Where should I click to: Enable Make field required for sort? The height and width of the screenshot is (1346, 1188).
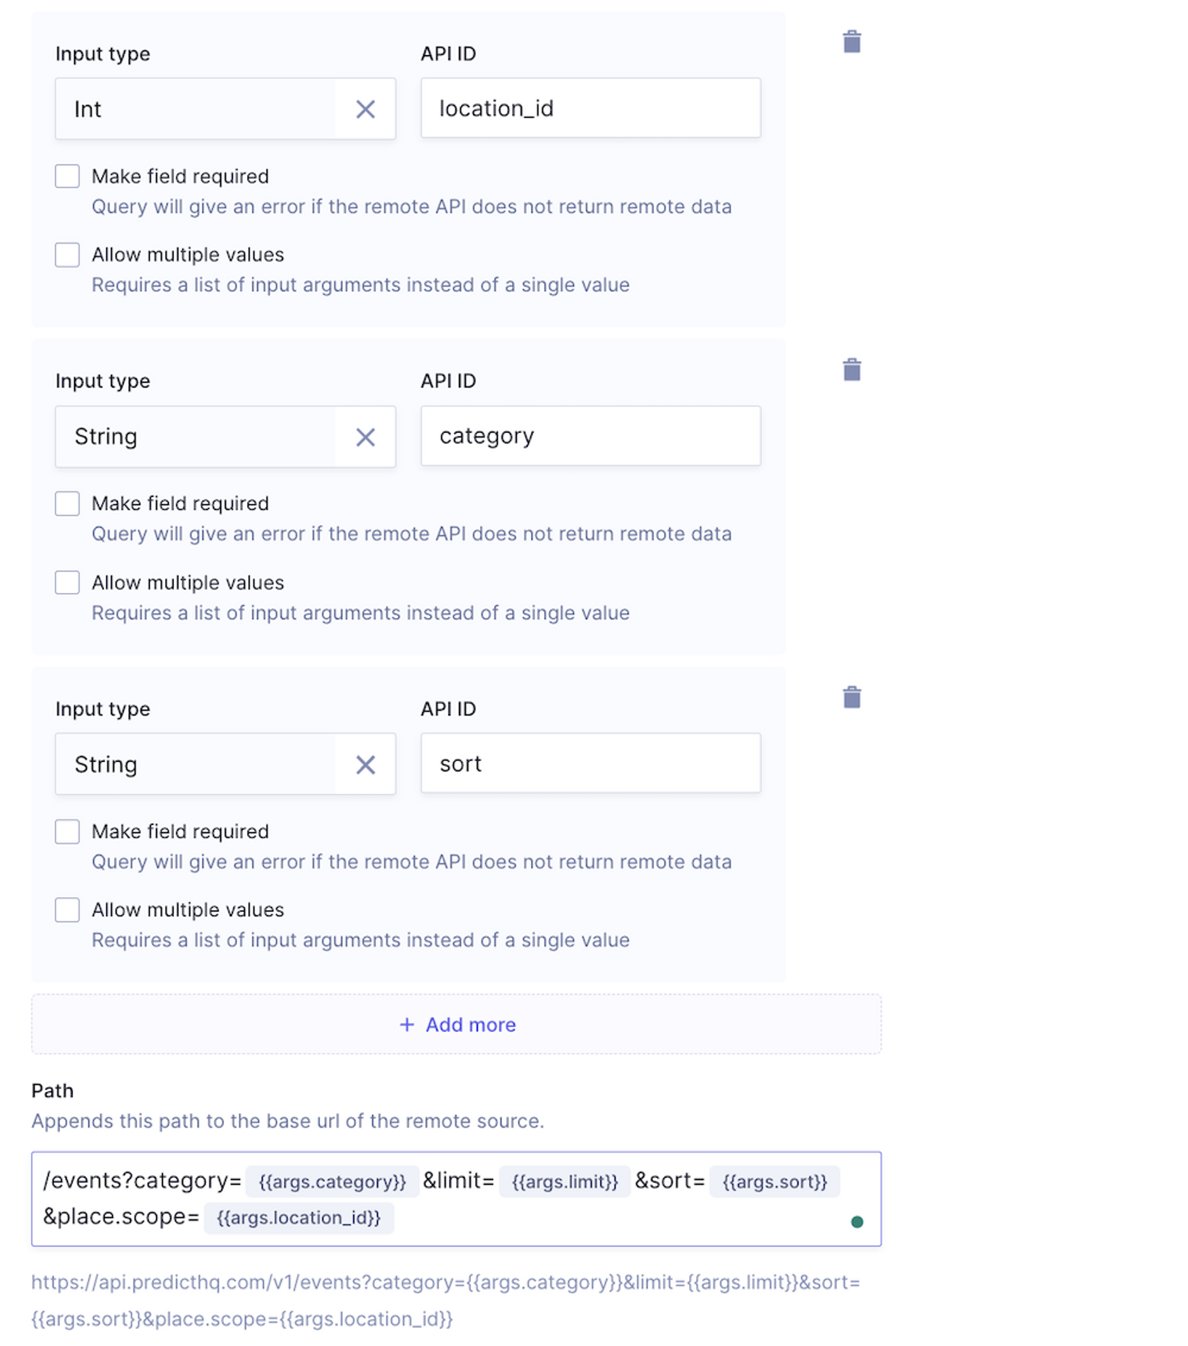coord(67,831)
